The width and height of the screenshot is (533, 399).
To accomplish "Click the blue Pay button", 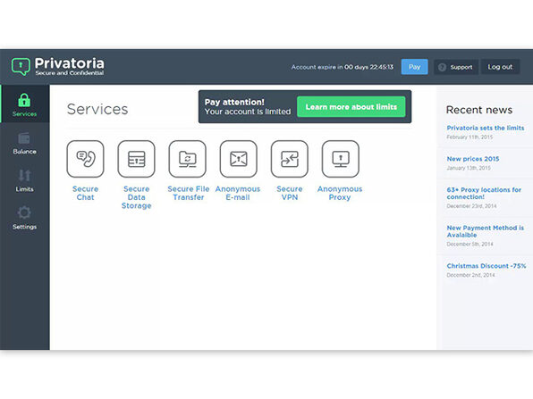I will click(414, 67).
